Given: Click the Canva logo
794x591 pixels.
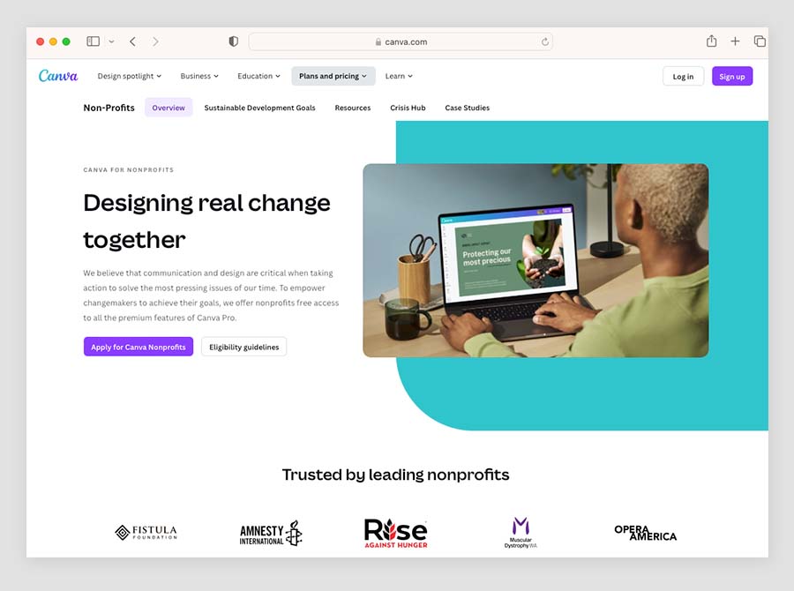Looking at the screenshot, I should click(58, 76).
